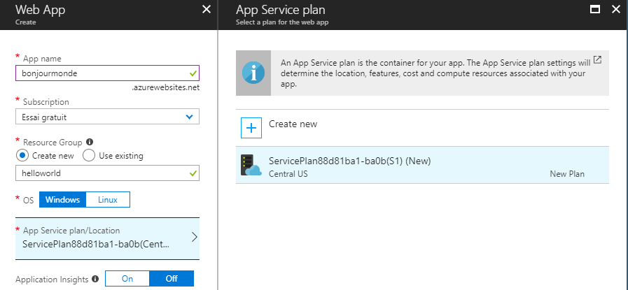Set Application Insights to Off
Screen dimensions: 628x290
tap(172, 279)
